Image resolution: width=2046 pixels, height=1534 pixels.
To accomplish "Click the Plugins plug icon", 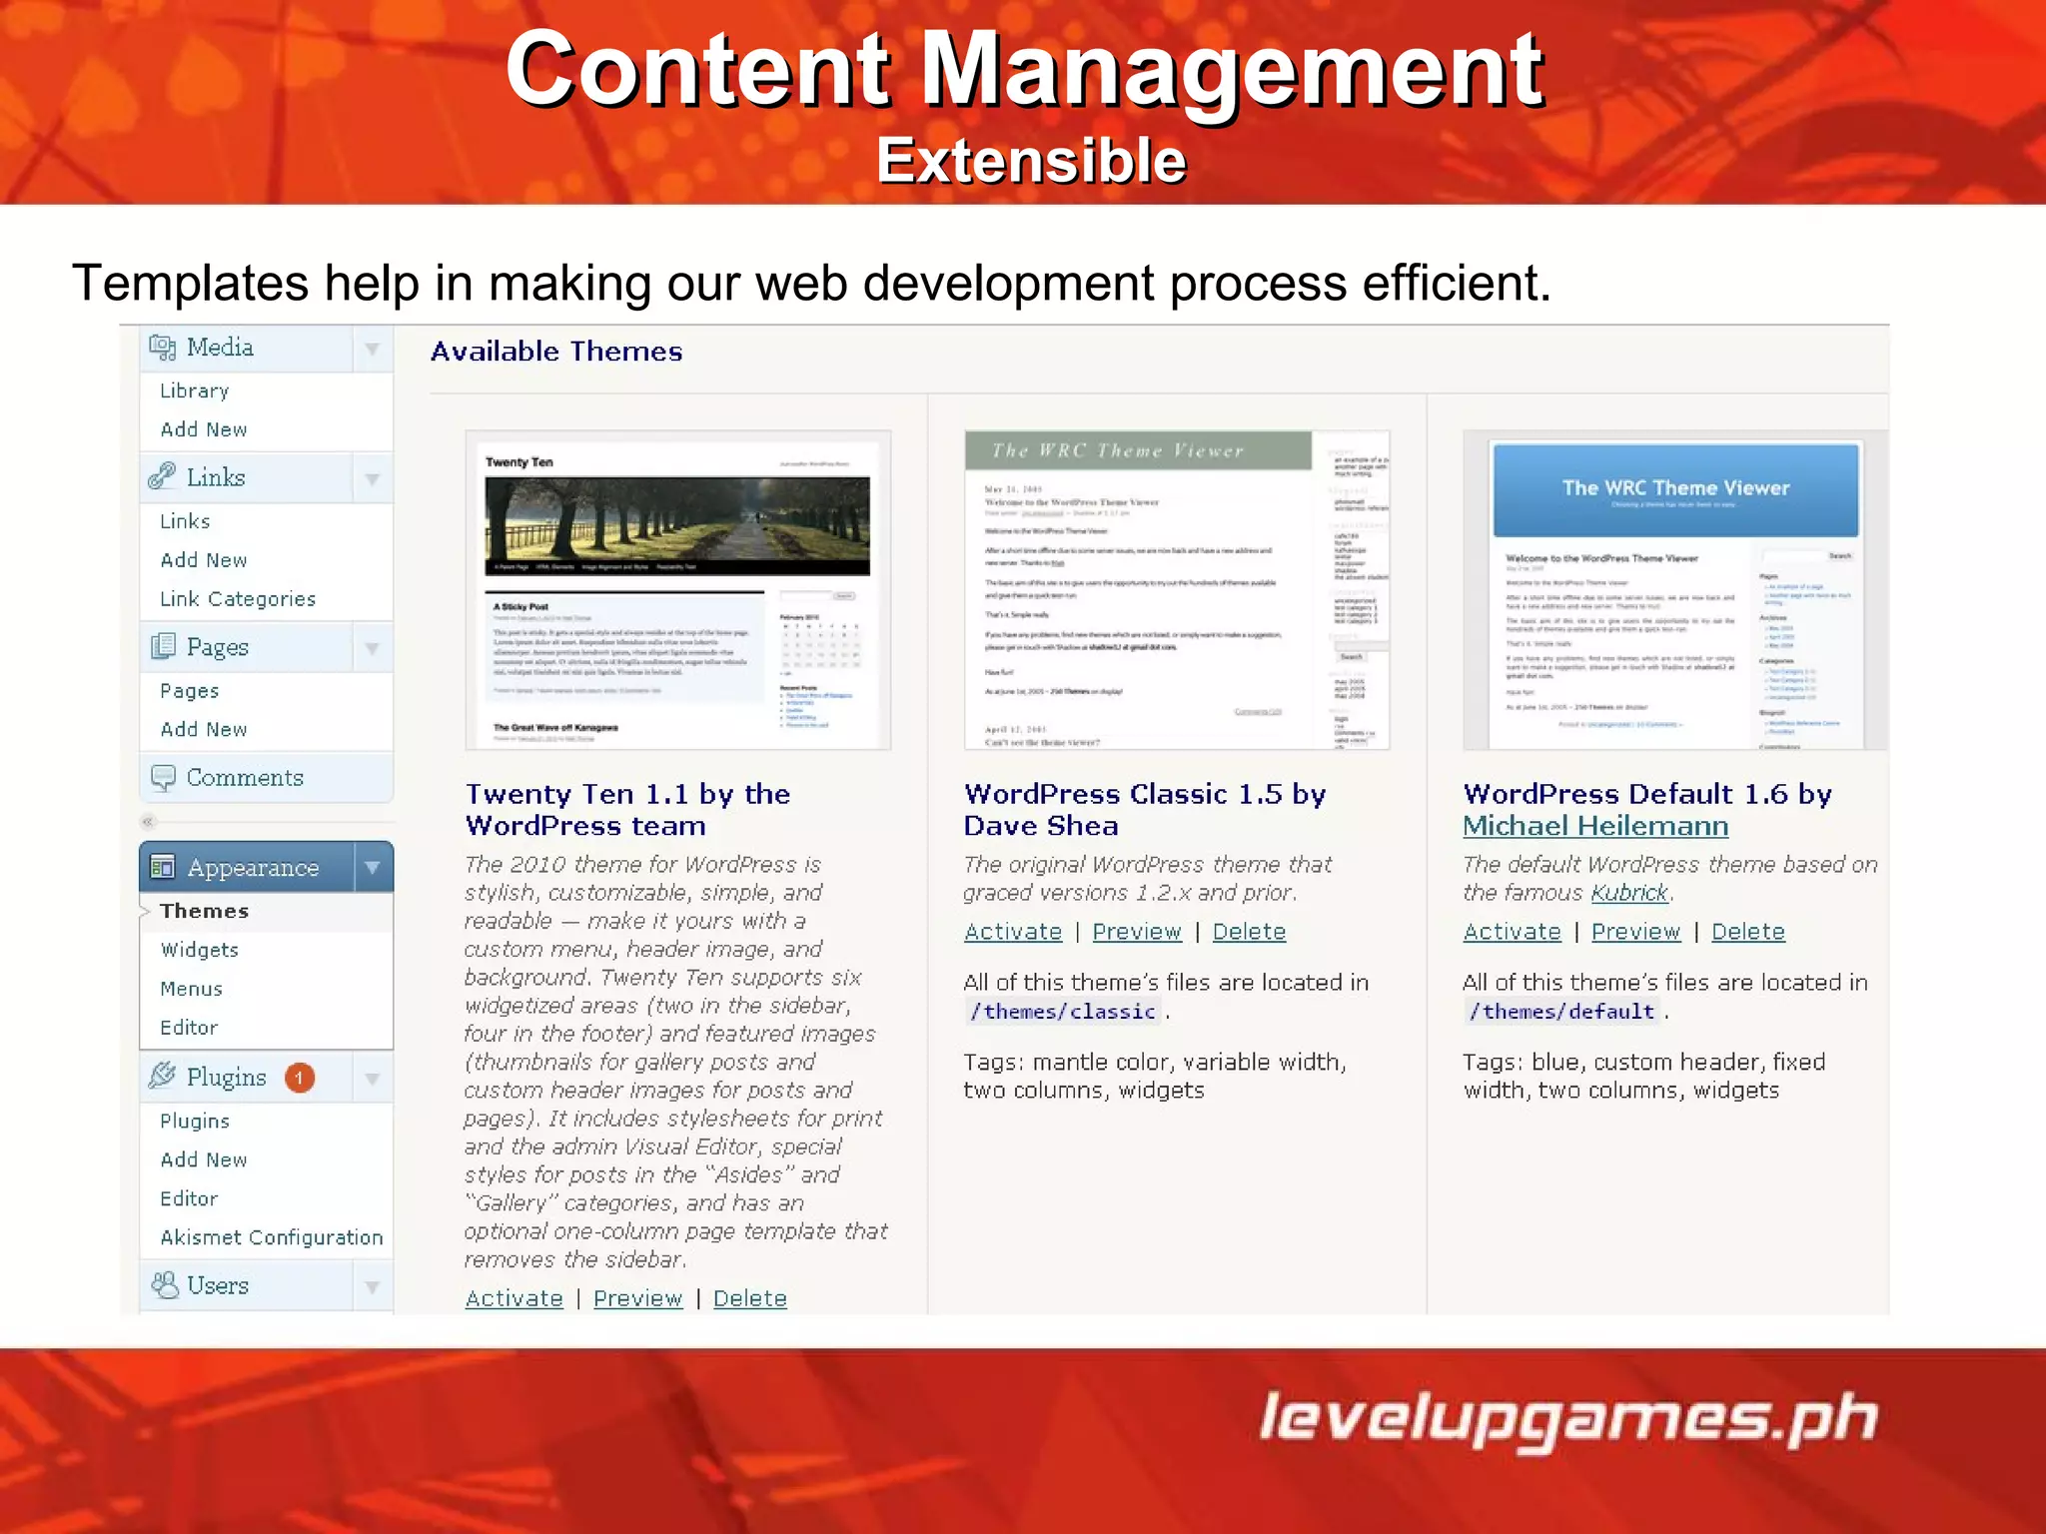I will [162, 1076].
